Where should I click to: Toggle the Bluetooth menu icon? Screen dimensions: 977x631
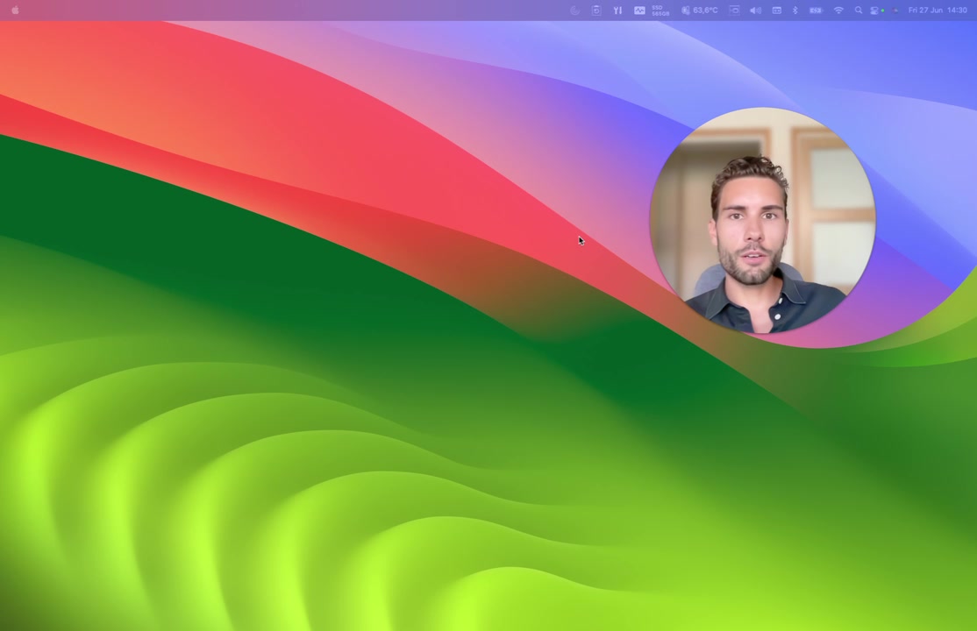[x=795, y=10]
